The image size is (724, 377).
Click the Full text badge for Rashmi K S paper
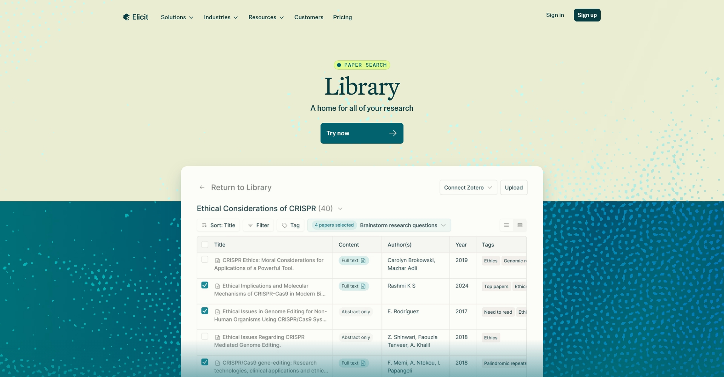pos(353,286)
